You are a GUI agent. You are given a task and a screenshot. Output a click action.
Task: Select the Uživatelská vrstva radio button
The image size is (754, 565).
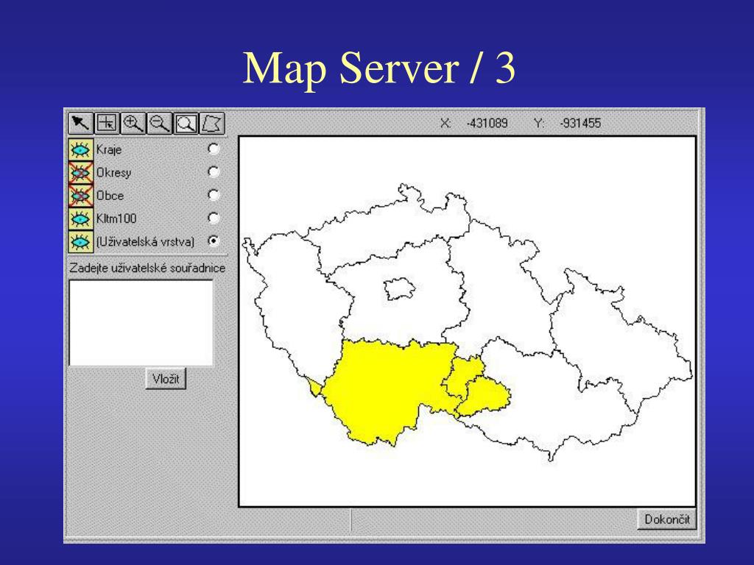pos(214,241)
